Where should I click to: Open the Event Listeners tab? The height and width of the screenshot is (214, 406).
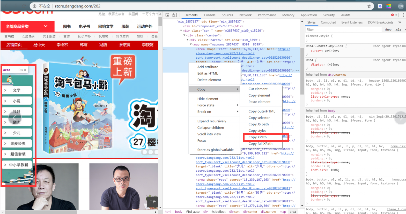(x=352, y=22)
